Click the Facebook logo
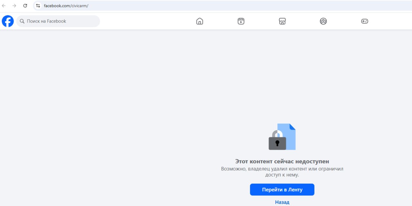412x206 pixels. 8,21
